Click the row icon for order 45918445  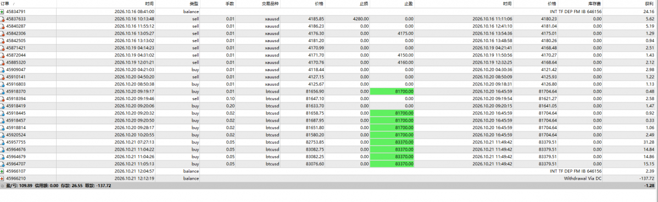click(3, 113)
